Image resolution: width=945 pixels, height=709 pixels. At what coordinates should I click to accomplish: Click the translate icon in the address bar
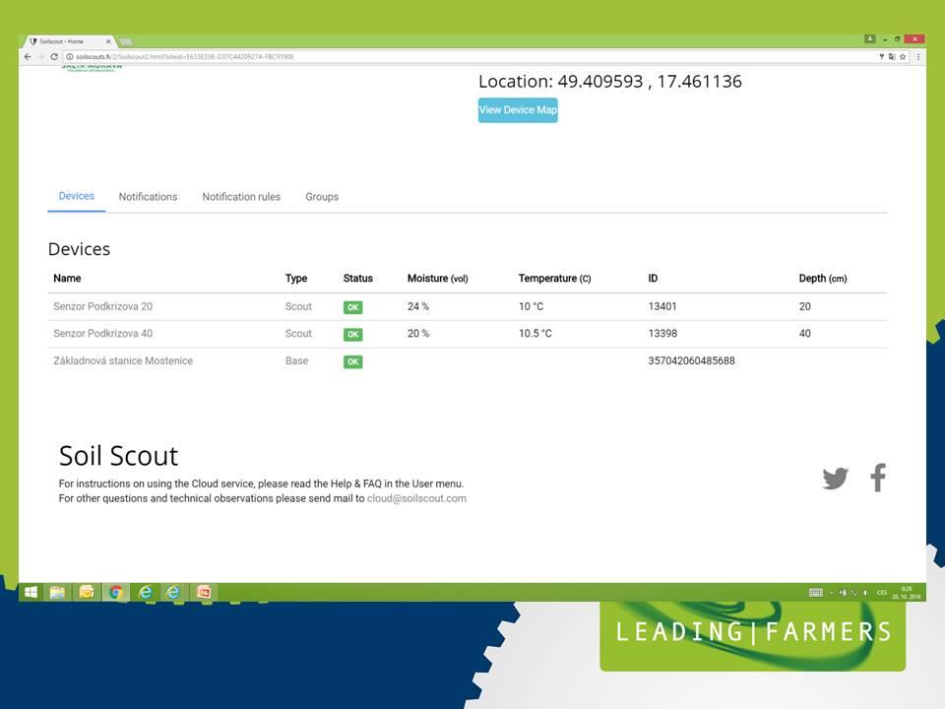pos(892,57)
